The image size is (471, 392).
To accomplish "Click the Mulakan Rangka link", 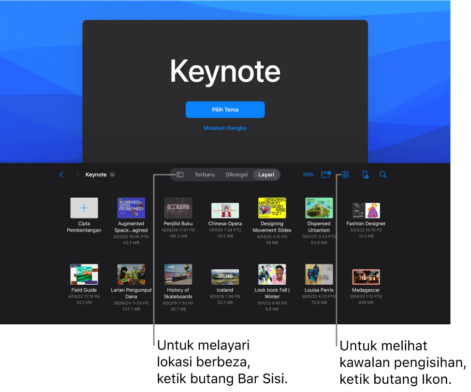I will click(x=225, y=128).
